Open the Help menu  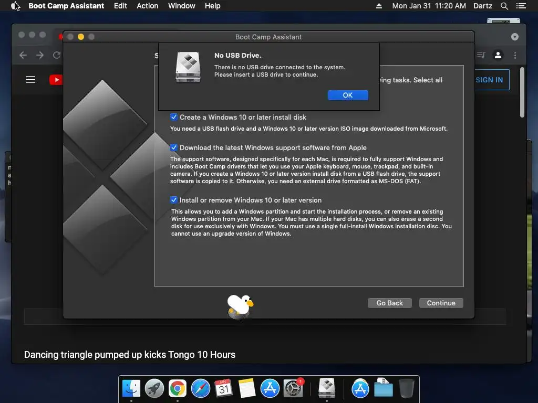point(212,6)
